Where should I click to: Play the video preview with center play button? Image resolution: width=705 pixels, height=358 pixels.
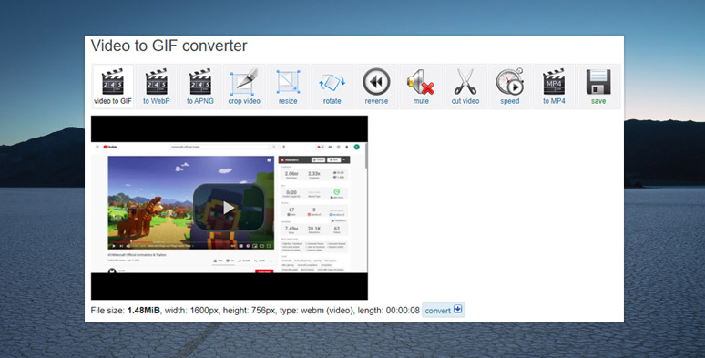pyautogui.click(x=229, y=208)
